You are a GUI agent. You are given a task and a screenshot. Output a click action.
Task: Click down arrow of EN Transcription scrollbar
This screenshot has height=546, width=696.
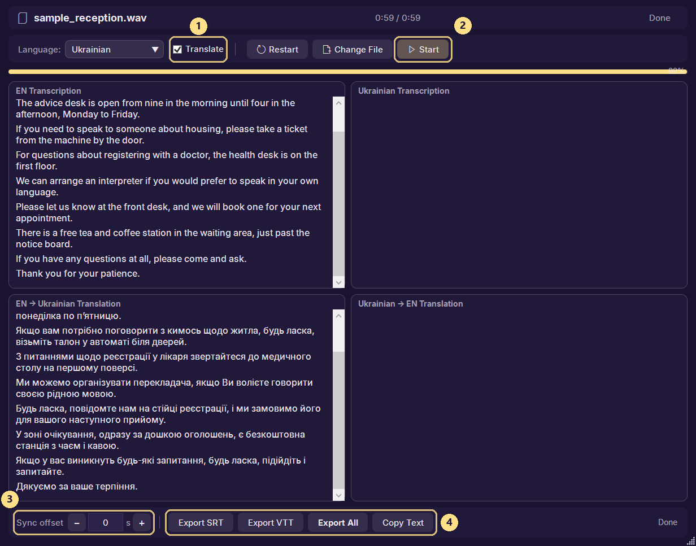pyautogui.click(x=338, y=282)
